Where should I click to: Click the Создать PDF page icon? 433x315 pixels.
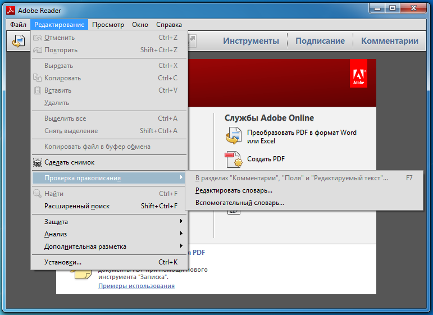point(234,159)
